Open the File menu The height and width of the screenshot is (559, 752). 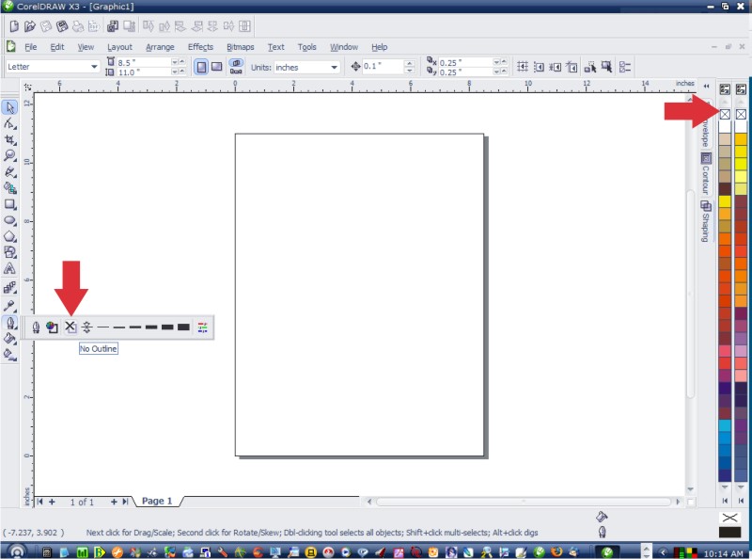point(31,47)
